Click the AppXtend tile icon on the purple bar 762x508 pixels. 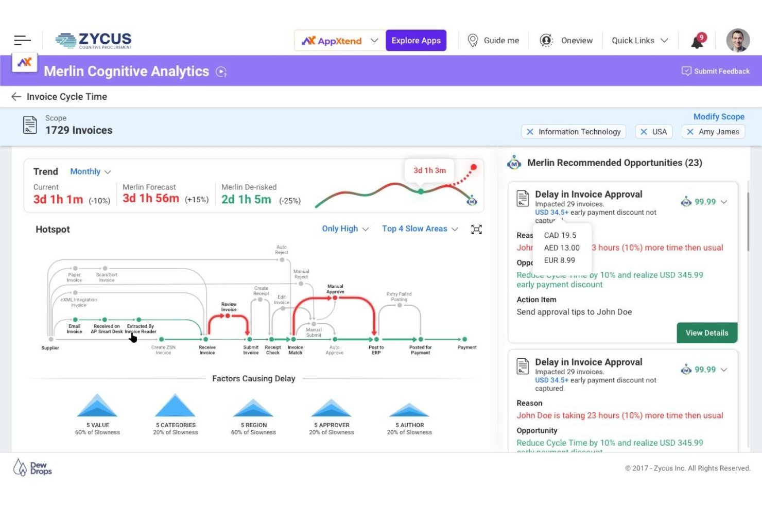[25, 62]
